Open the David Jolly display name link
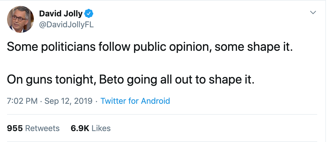 61,13
